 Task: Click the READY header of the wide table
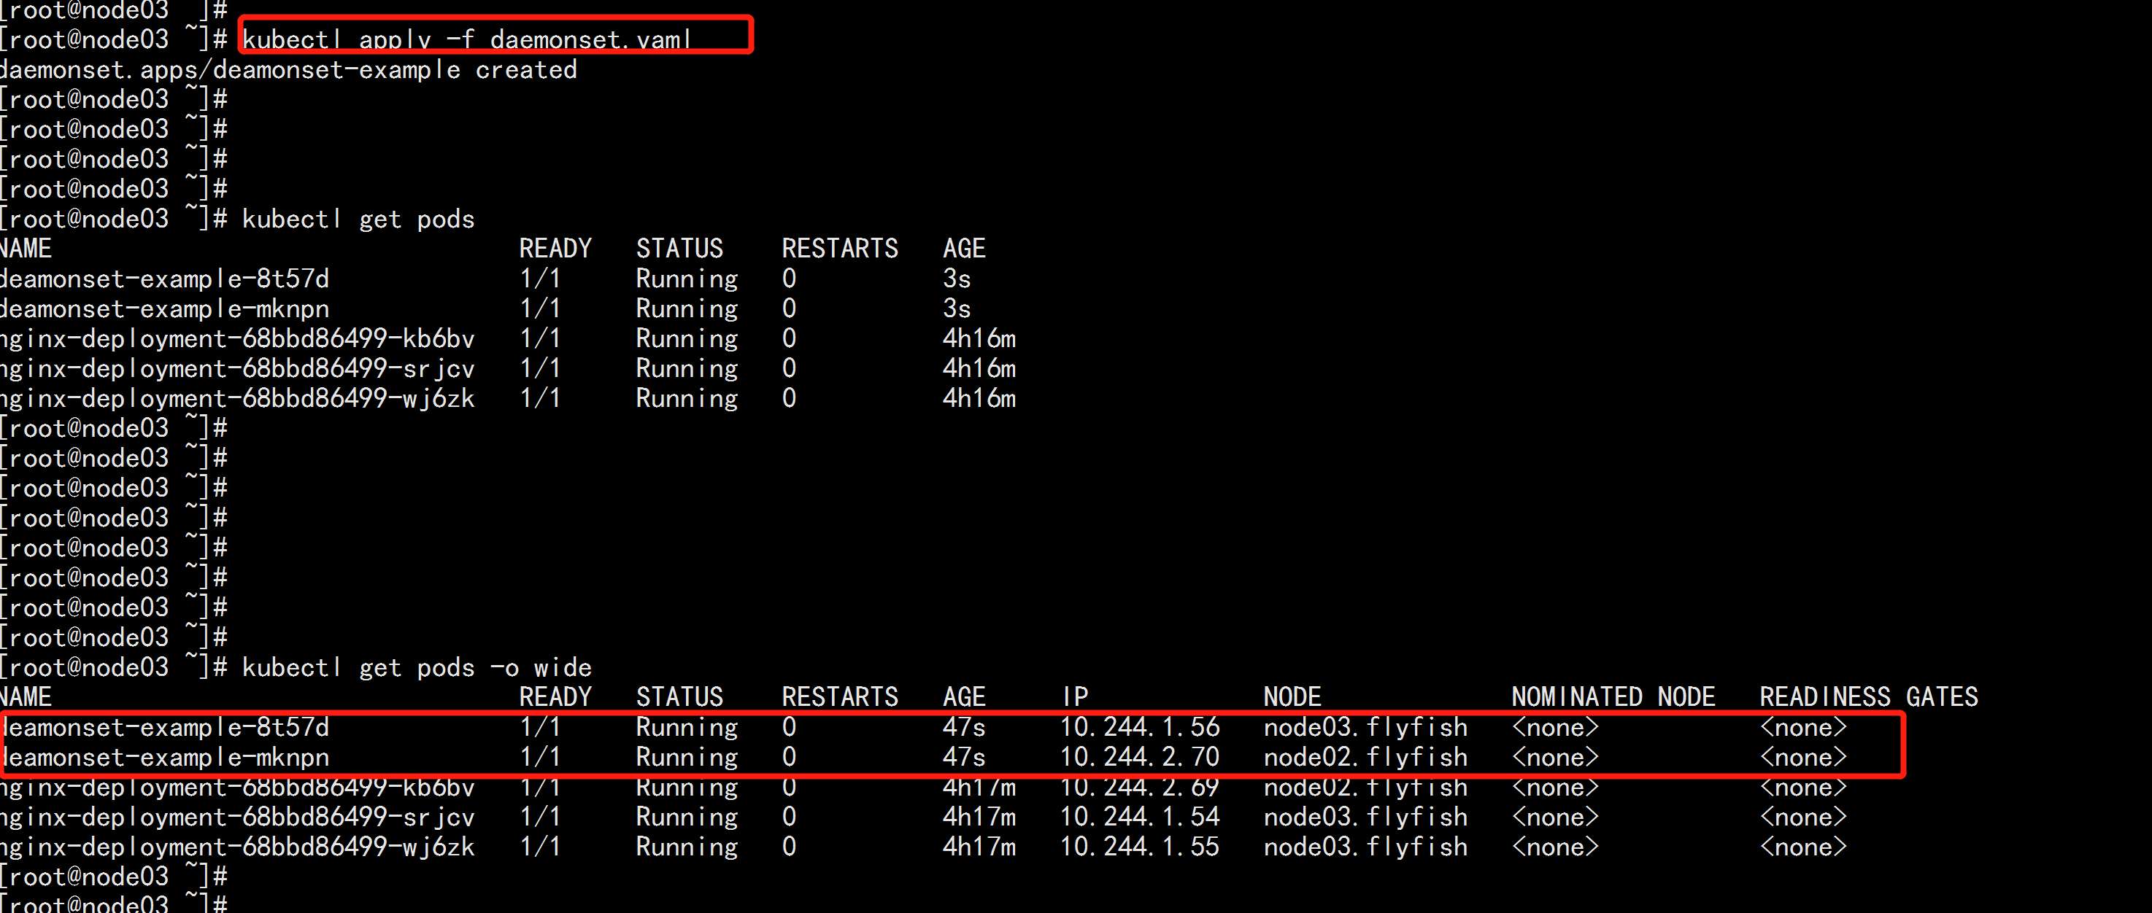point(555,696)
